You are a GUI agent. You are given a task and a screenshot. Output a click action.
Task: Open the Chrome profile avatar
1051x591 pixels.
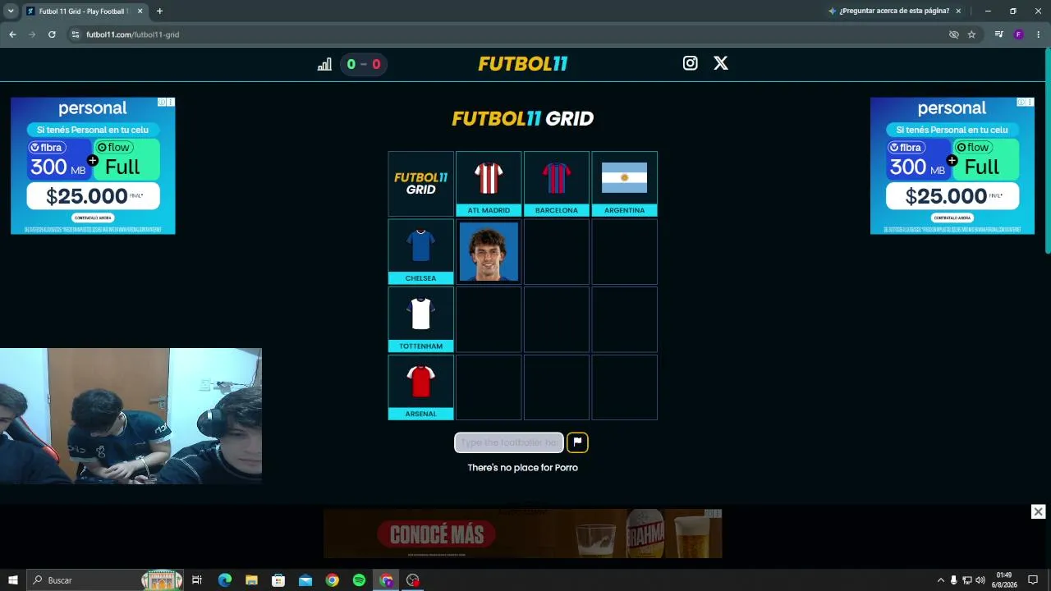[1018, 34]
